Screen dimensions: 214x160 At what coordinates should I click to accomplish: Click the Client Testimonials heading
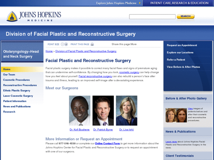click(180, 156)
